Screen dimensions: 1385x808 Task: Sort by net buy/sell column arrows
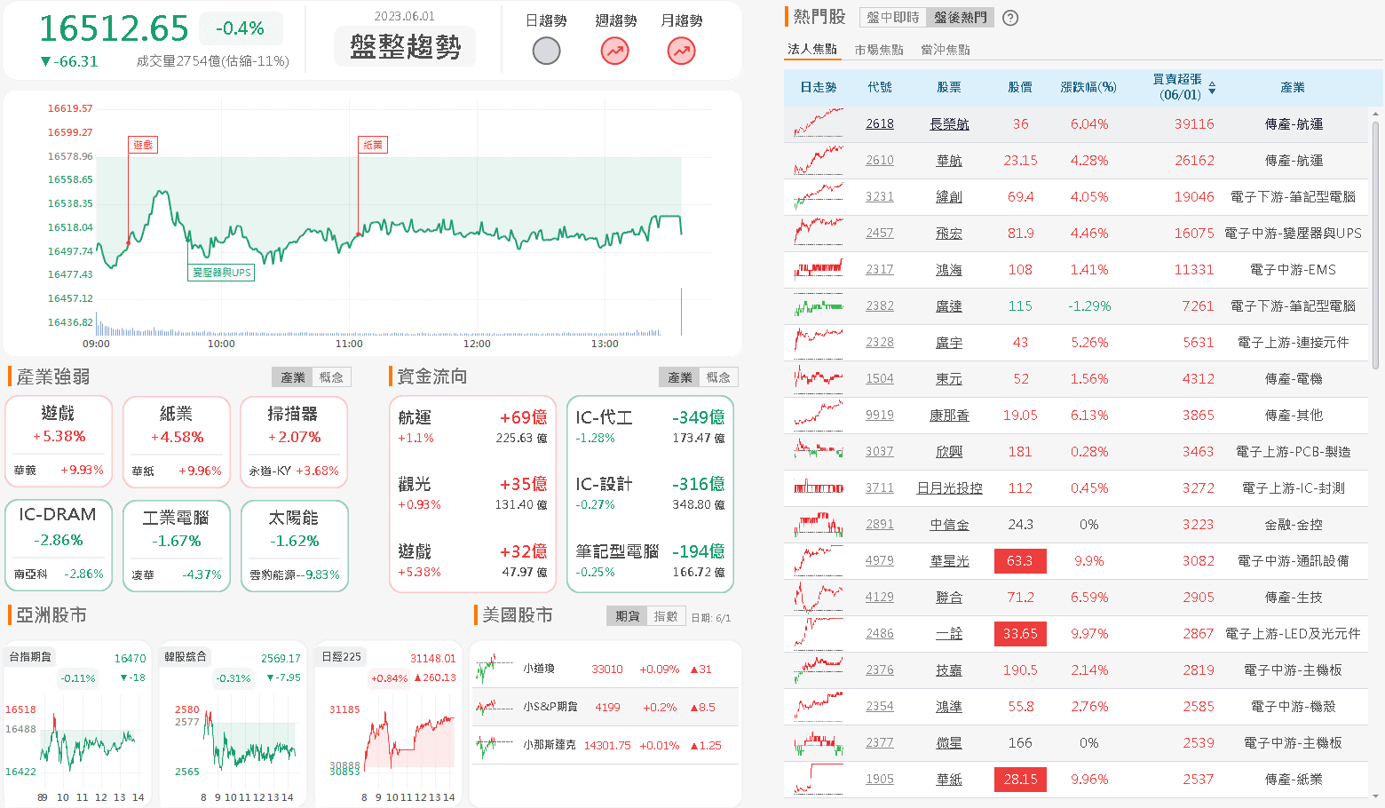(1212, 88)
